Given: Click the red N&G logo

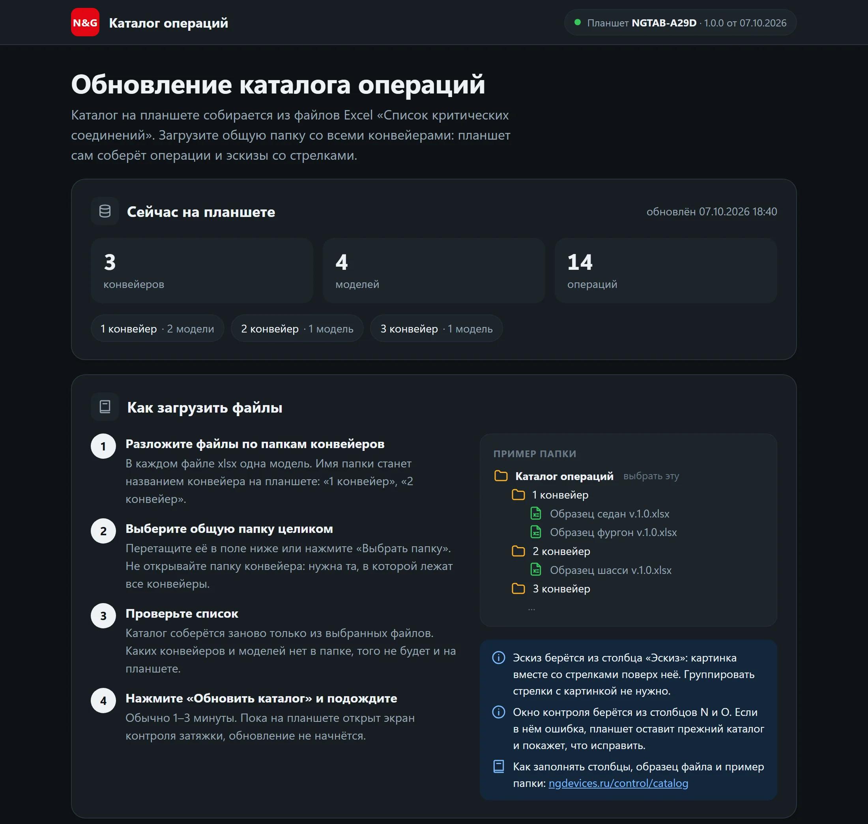Looking at the screenshot, I should [85, 22].
